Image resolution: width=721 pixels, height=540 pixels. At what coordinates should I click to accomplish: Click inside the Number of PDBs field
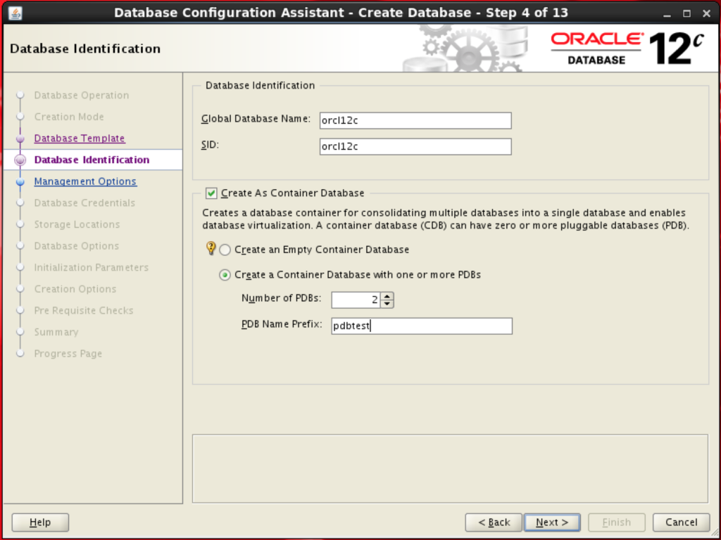point(356,300)
